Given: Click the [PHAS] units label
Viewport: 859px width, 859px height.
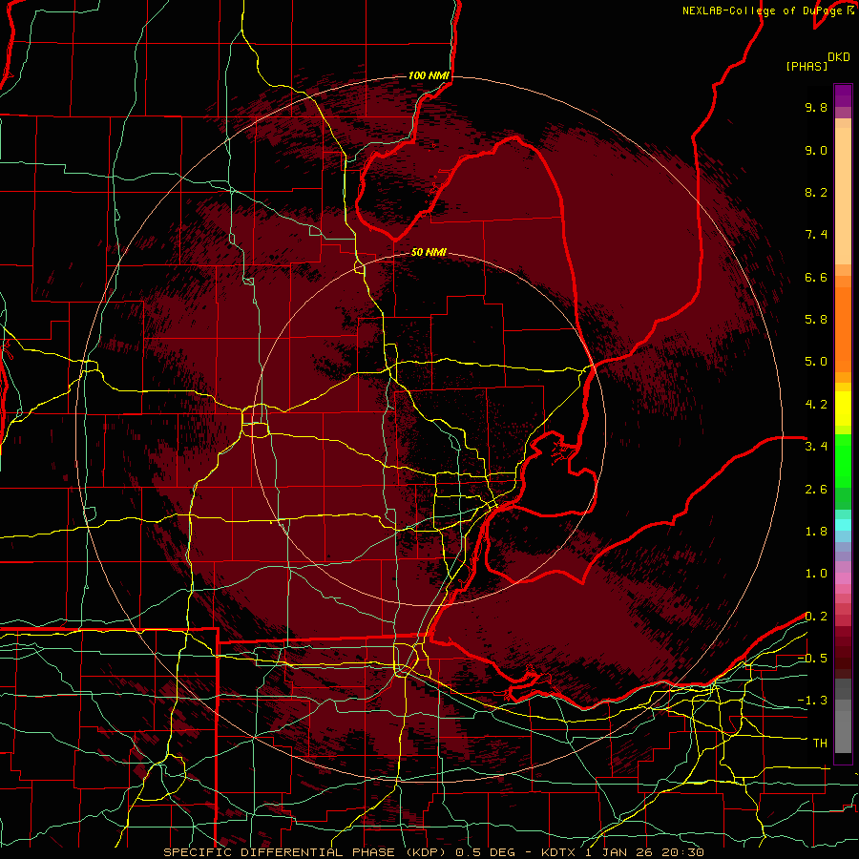Looking at the screenshot, I should pos(807,66).
